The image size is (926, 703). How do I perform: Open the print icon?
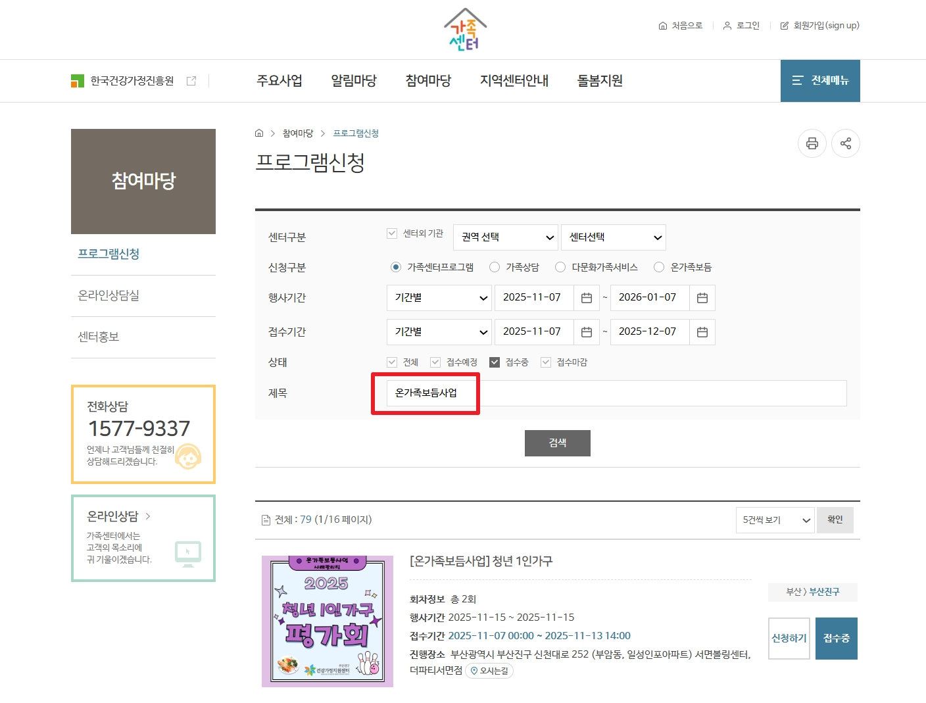click(812, 143)
